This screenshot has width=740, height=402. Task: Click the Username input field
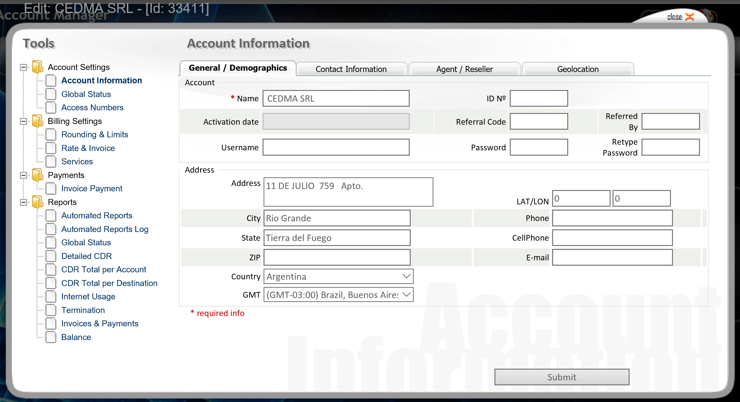click(x=336, y=147)
